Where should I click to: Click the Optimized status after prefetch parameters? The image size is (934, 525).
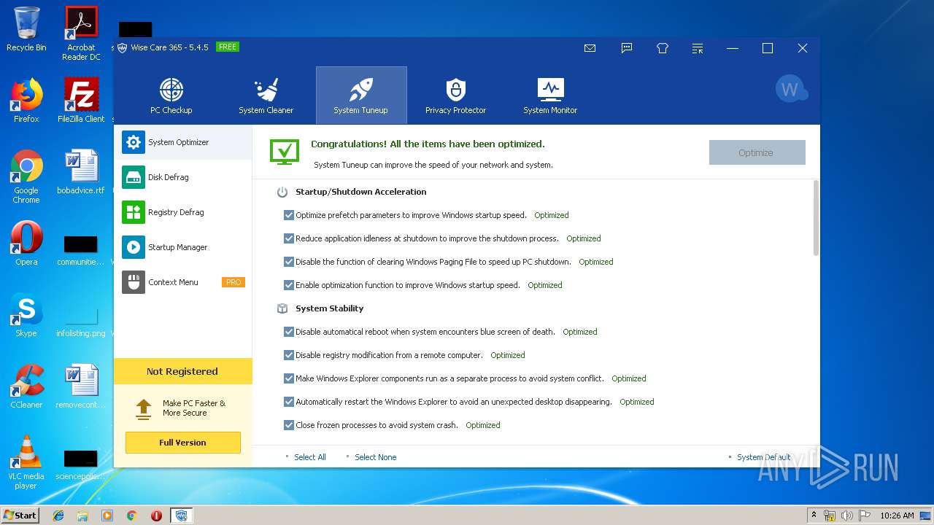coord(551,215)
